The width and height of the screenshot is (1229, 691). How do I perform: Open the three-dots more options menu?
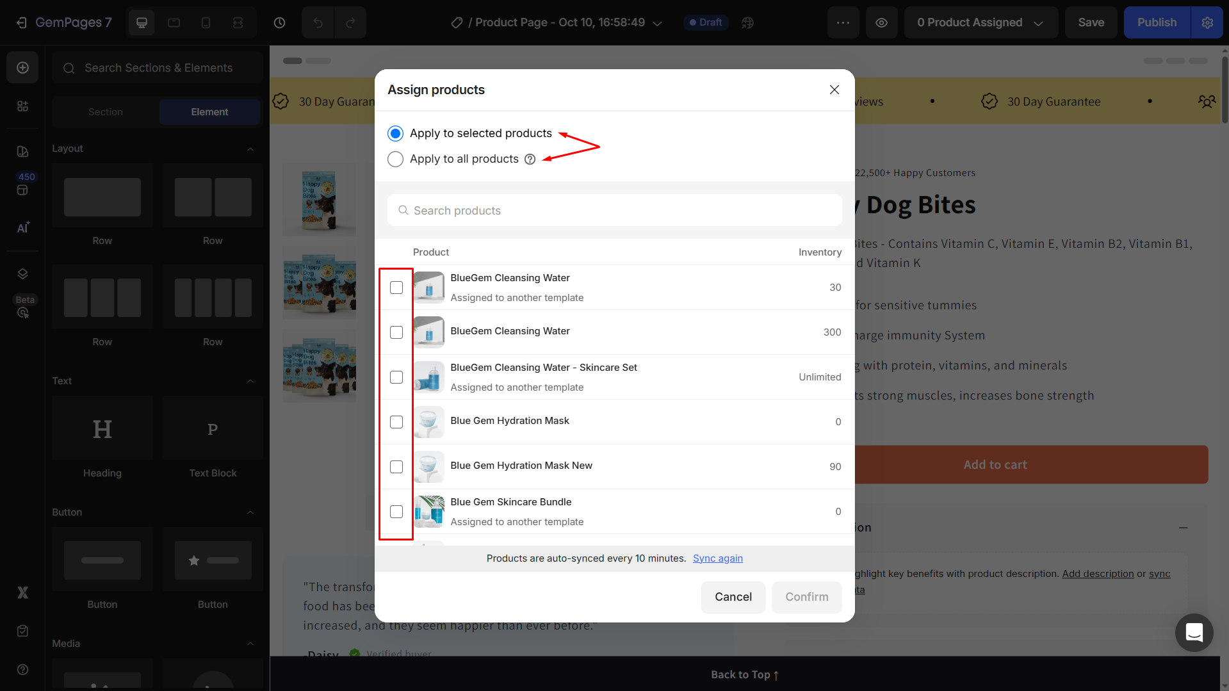click(x=843, y=22)
